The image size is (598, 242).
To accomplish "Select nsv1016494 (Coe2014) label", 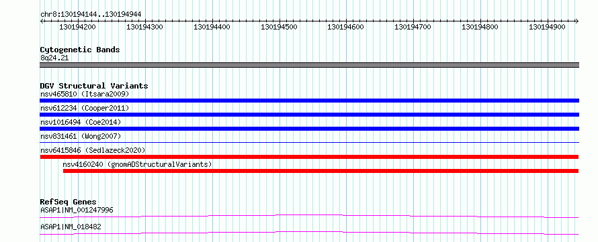I will (x=81, y=122).
